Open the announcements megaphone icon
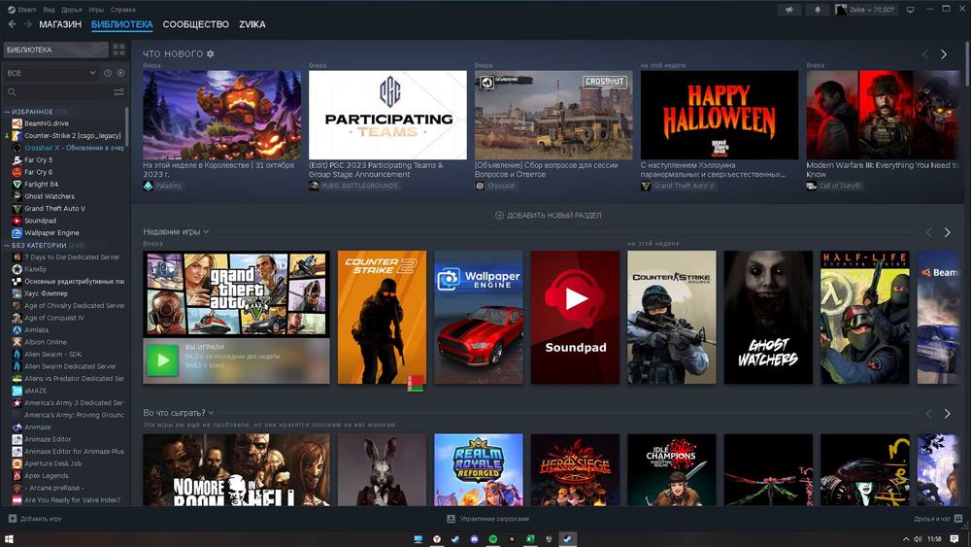 pyautogui.click(x=789, y=10)
